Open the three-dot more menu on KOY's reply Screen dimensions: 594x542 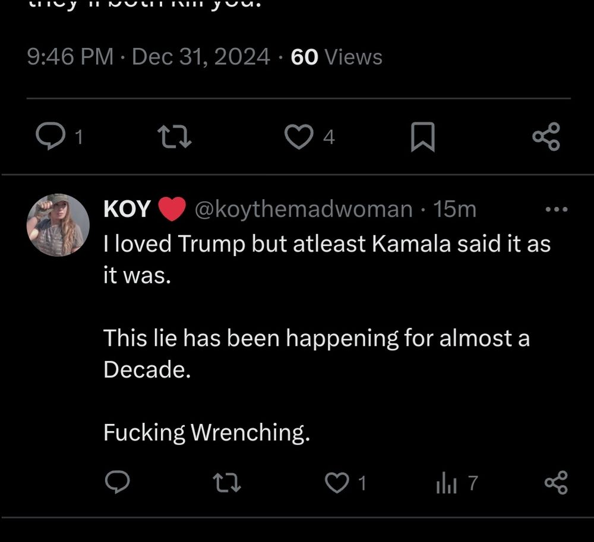(x=557, y=209)
